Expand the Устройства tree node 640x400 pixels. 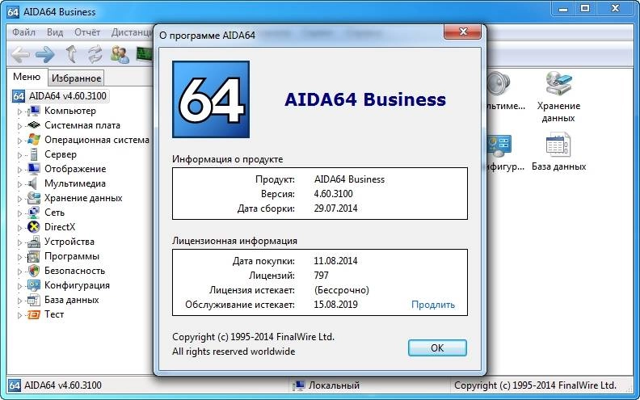[19, 242]
